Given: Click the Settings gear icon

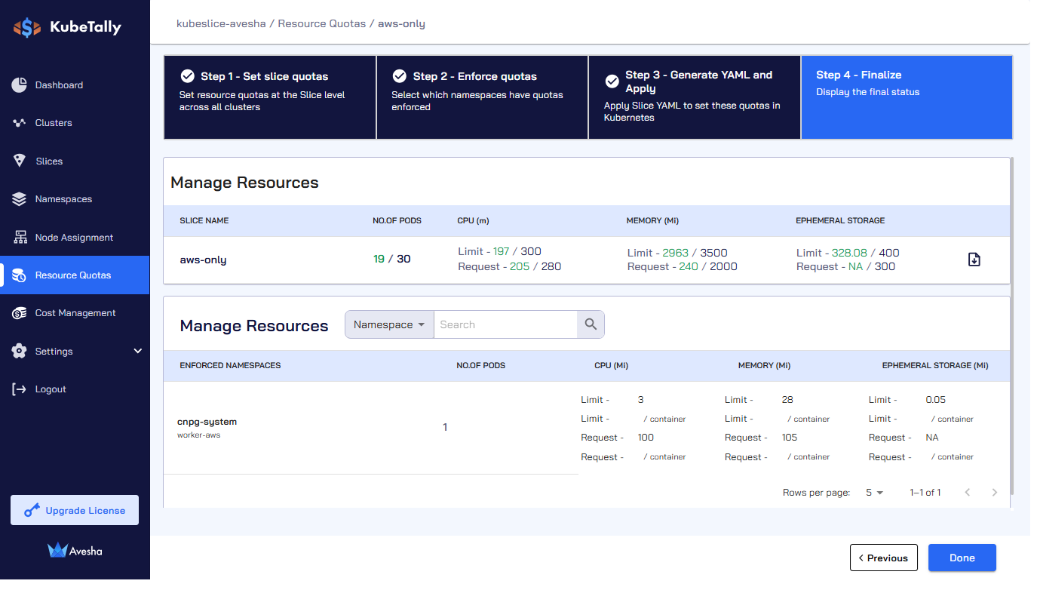Looking at the screenshot, I should [20, 351].
